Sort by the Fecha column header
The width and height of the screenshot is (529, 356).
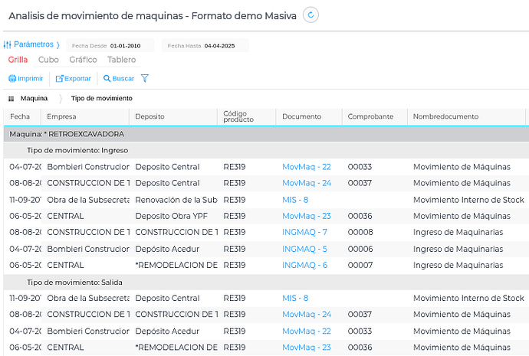[x=22, y=116]
